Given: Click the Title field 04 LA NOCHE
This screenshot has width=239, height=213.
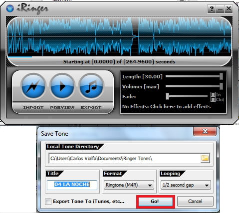Looking at the screenshot, I should (72, 185).
